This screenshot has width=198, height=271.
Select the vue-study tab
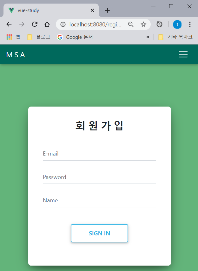click(x=51, y=10)
